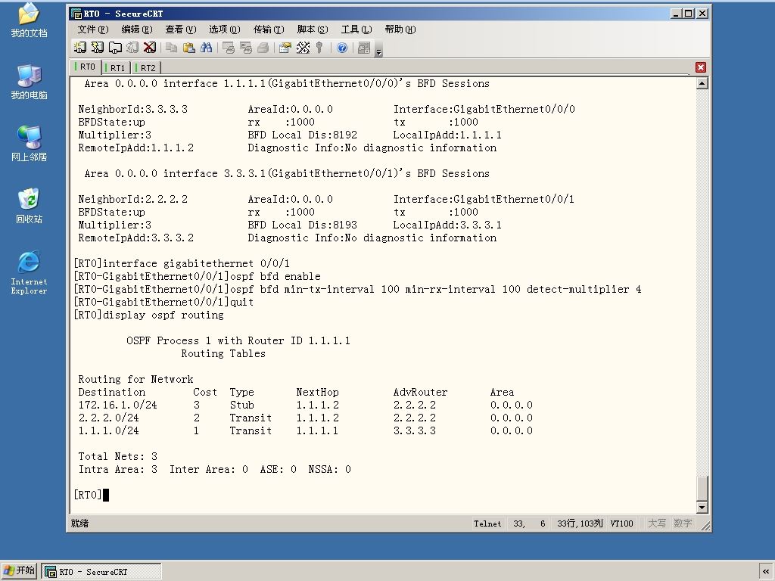Click the 就绪 status text
The image size is (775, 581).
coord(79,524)
